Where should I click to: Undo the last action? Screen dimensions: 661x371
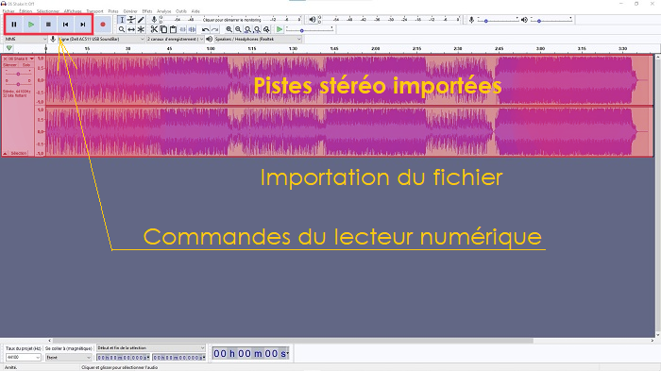pyautogui.click(x=205, y=29)
